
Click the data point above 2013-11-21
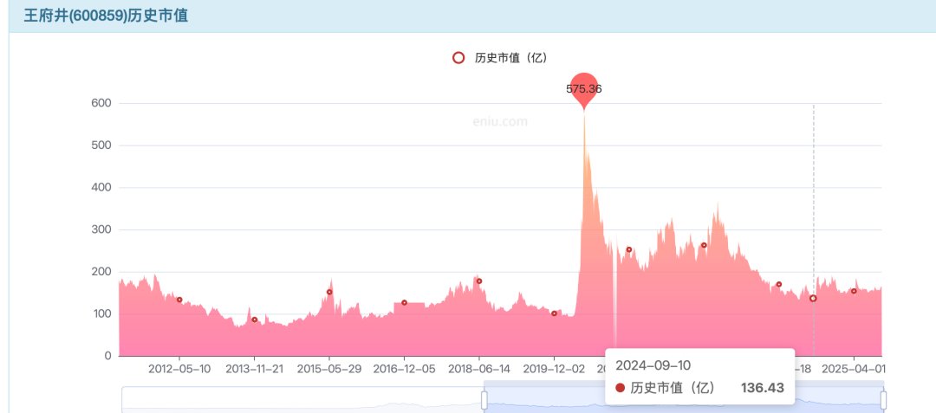(x=254, y=319)
